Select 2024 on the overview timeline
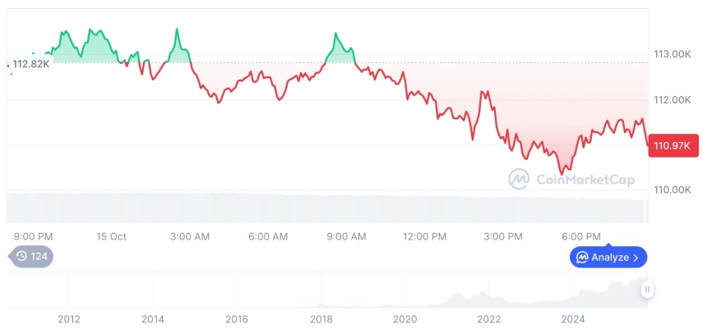The height and width of the screenshot is (329, 707). (x=573, y=318)
